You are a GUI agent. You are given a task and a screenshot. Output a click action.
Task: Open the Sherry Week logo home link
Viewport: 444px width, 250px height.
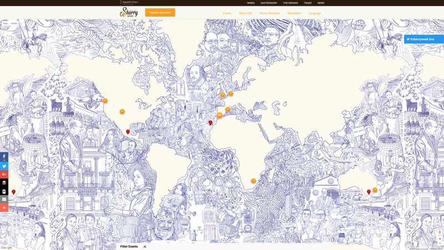[129, 12]
